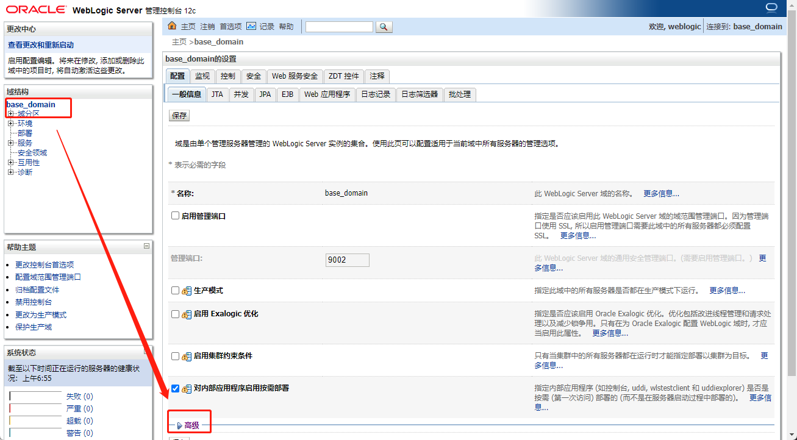
Task: Click the warning icon beside 对内部应用程序启用按需部署
Action: coord(187,388)
